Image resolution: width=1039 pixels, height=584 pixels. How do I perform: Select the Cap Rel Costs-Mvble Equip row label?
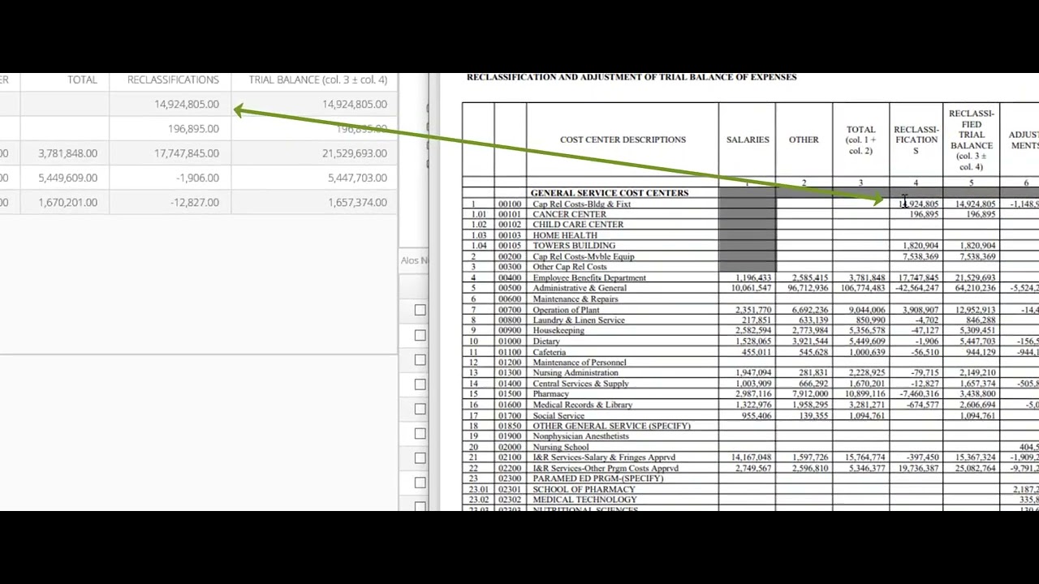coord(584,256)
